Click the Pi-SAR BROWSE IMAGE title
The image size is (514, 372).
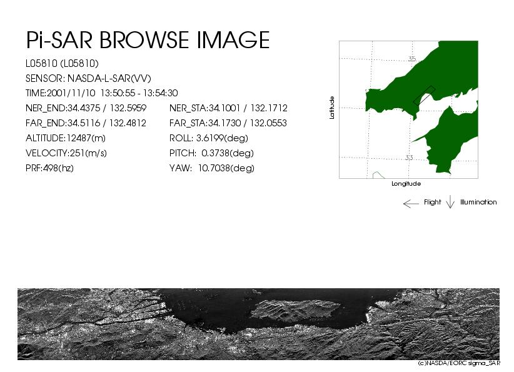(148, 40)
